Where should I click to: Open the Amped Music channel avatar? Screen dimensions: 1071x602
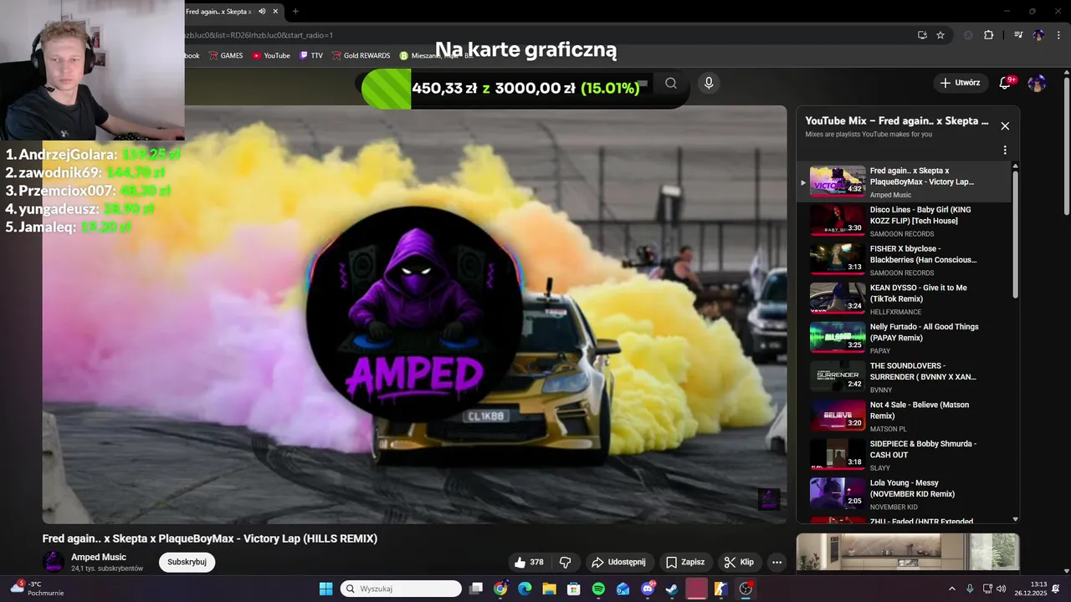[54, 562]
